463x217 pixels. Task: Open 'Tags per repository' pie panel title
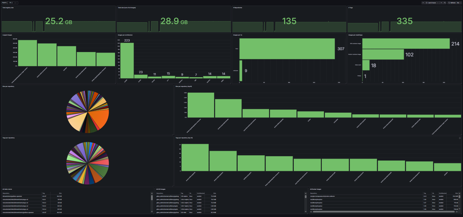[8, 138]
